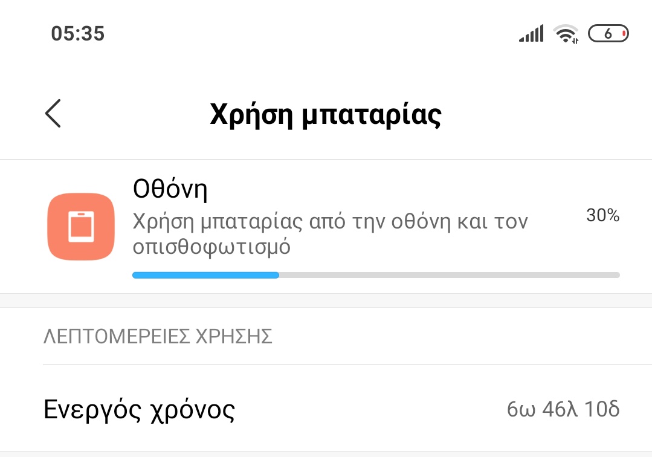This screenshot has width=652, height=457.
Task: Tap the number 6 inside battery icon
Action: [x=607, y=34]
